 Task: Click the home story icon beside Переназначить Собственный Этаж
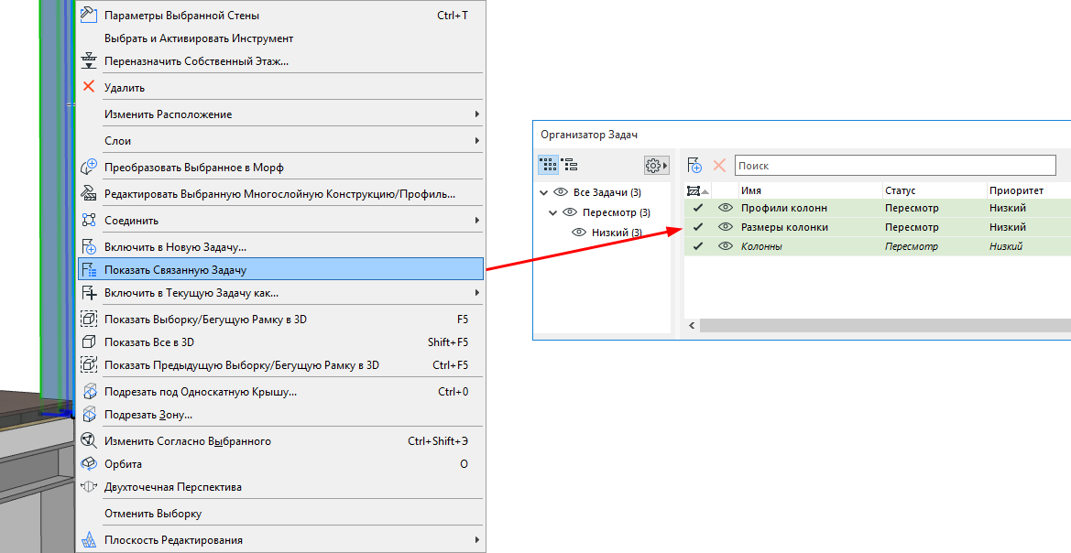click(x=89, y=60)
